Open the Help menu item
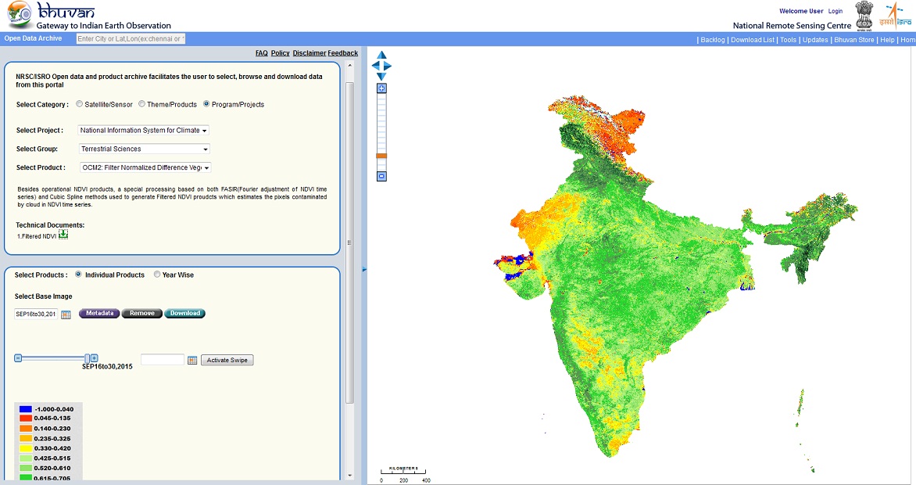916x485 pixels. (887, 40)
